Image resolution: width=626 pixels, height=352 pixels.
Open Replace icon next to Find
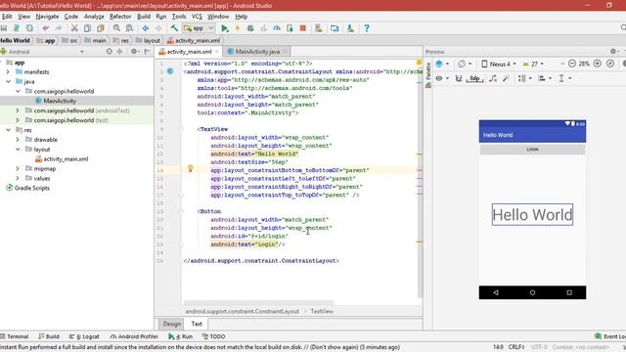129,28
